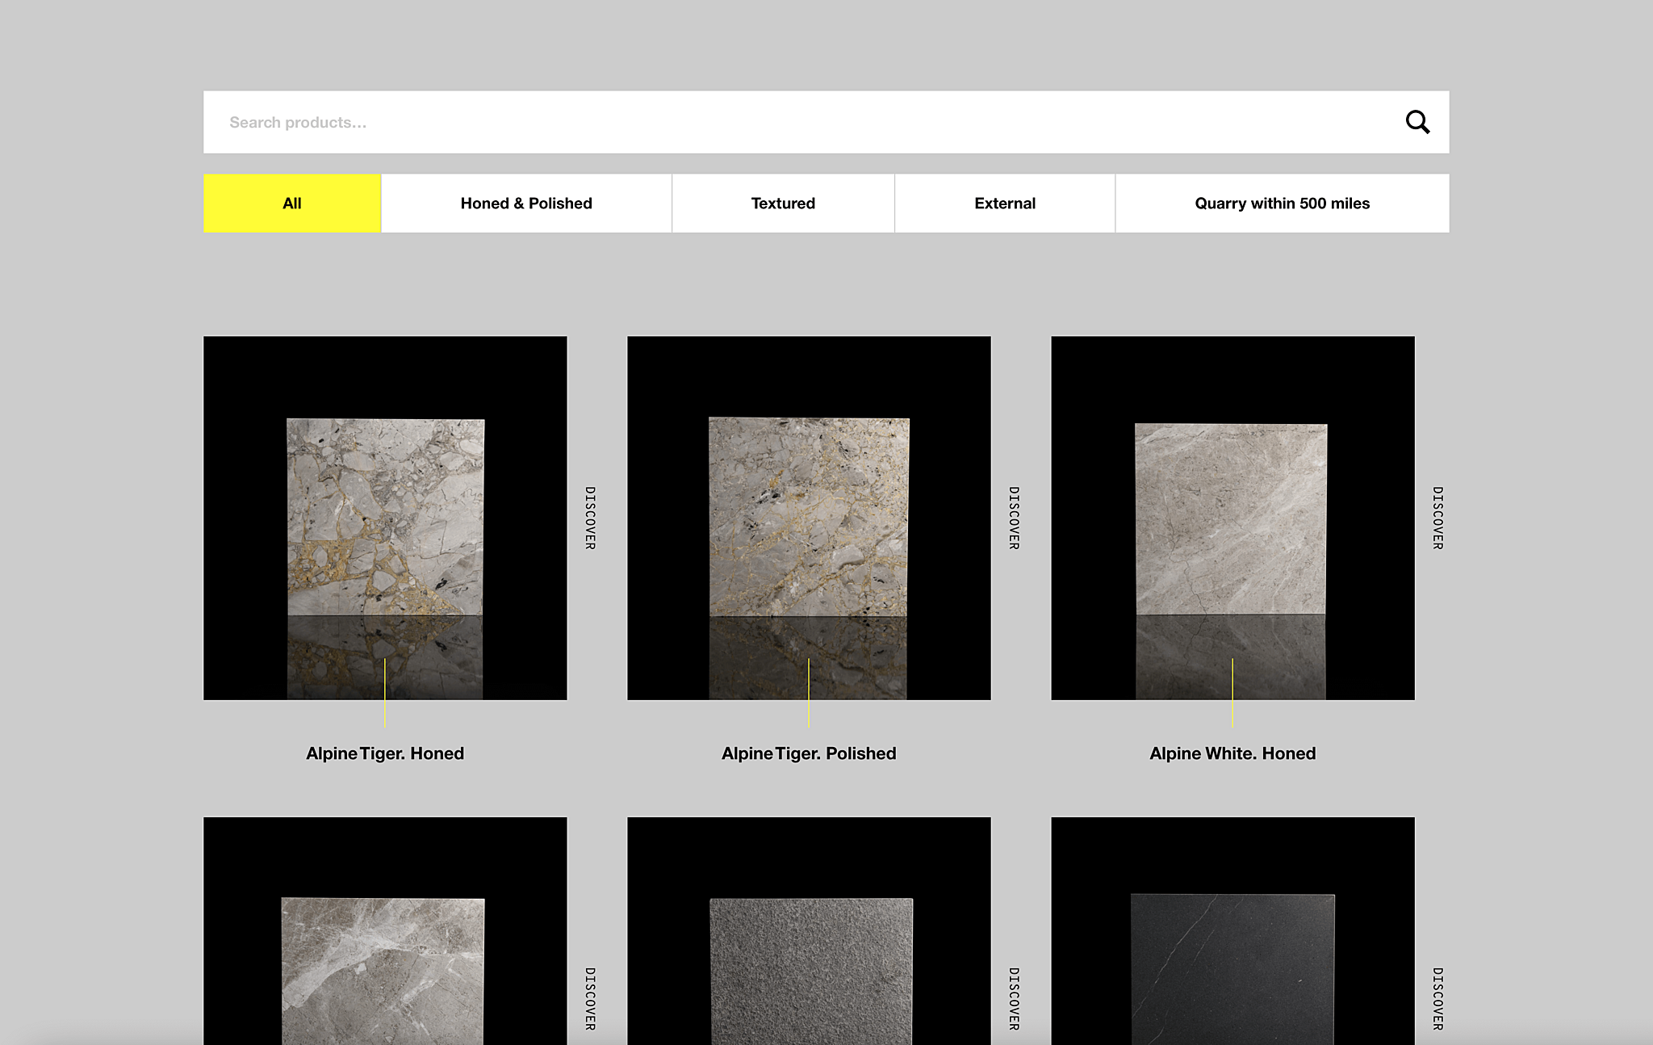Open the Alpine White Honed thumbnail image

[x=1232, y=518]
